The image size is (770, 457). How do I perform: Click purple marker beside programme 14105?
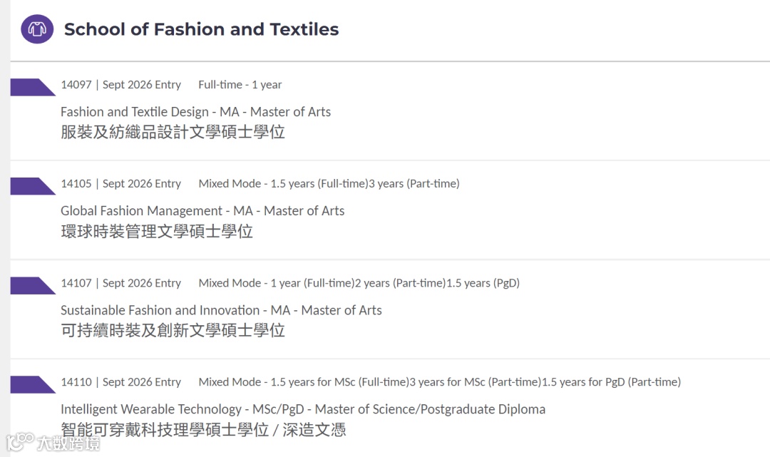tap(31, 186)
